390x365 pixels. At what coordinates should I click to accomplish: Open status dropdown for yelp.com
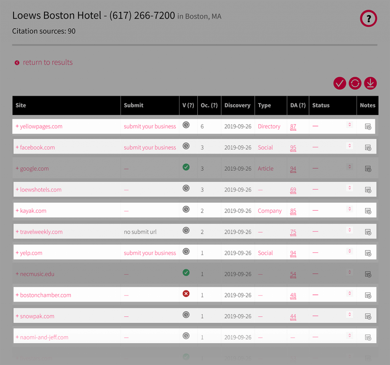[350, 251]
